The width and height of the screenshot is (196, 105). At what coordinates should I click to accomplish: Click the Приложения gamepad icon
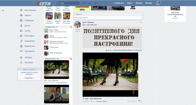[21, 51]
